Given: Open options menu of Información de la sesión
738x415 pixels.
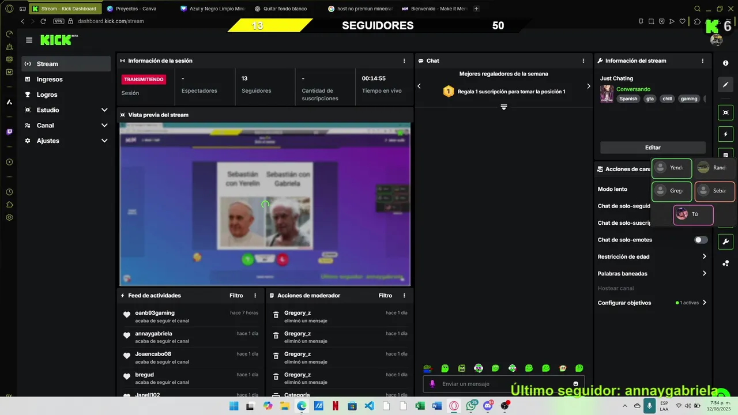Looking at the screenshot, I should coord(404,61).
